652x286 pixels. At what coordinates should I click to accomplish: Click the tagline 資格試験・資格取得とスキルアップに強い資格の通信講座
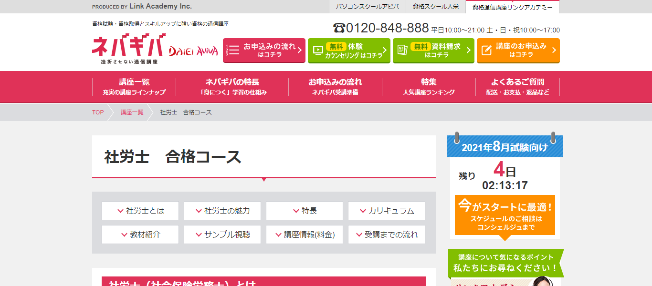pos(160,24)
